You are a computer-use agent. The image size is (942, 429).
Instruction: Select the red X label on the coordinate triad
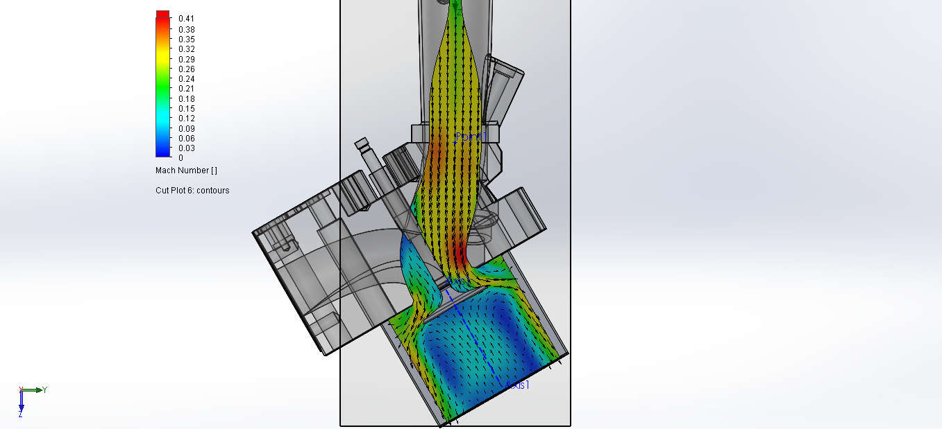21,389
